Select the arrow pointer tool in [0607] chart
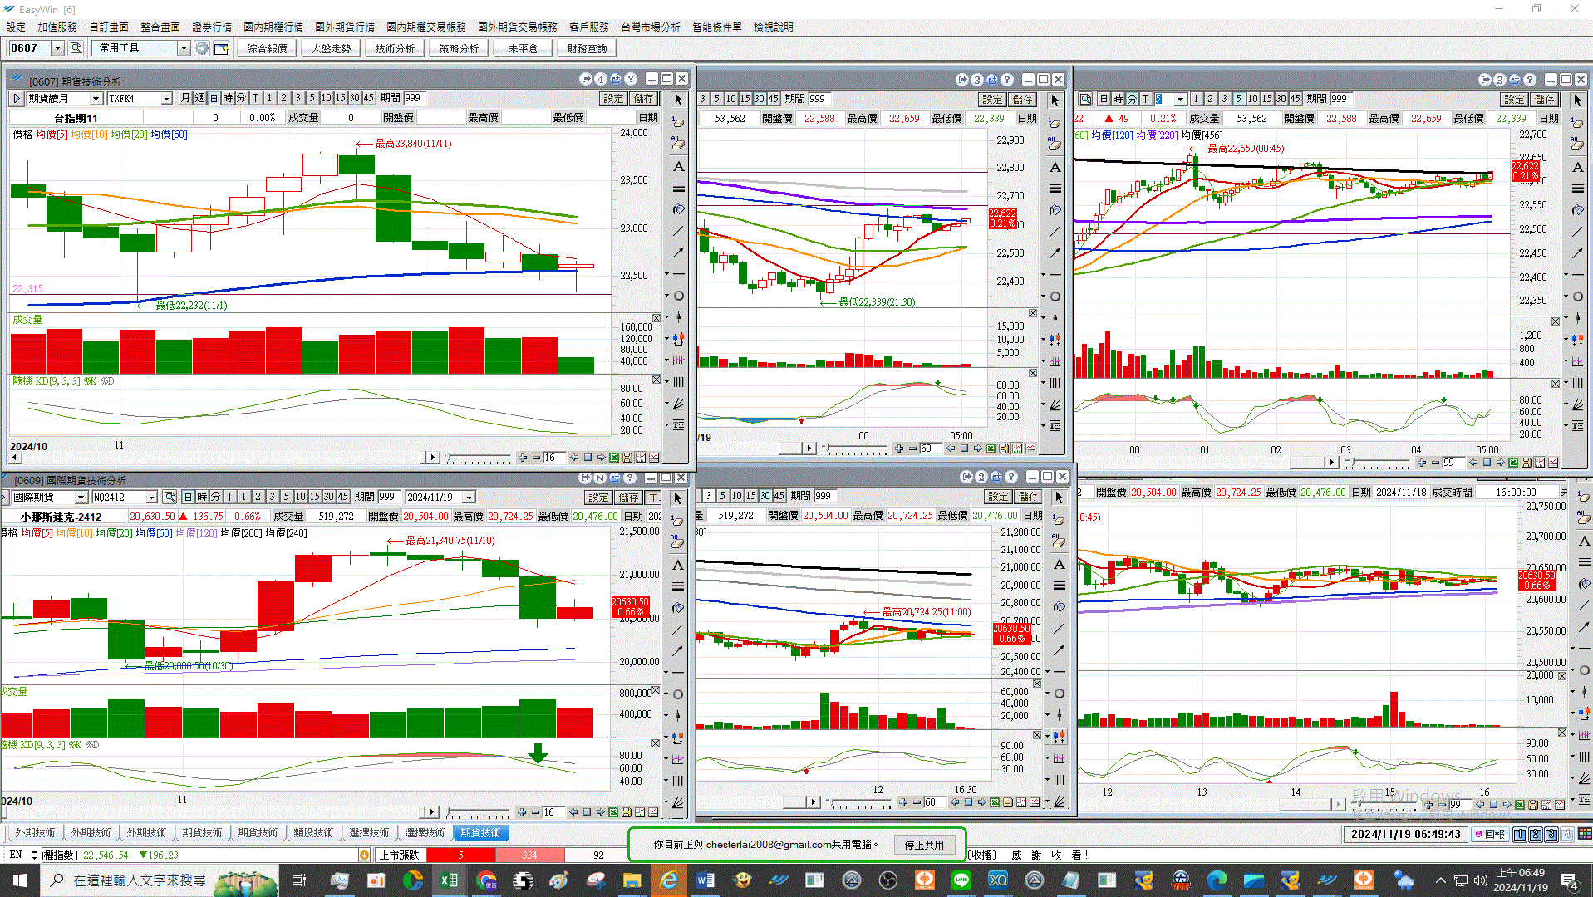 pyautogui.click(x=678, y=100)
